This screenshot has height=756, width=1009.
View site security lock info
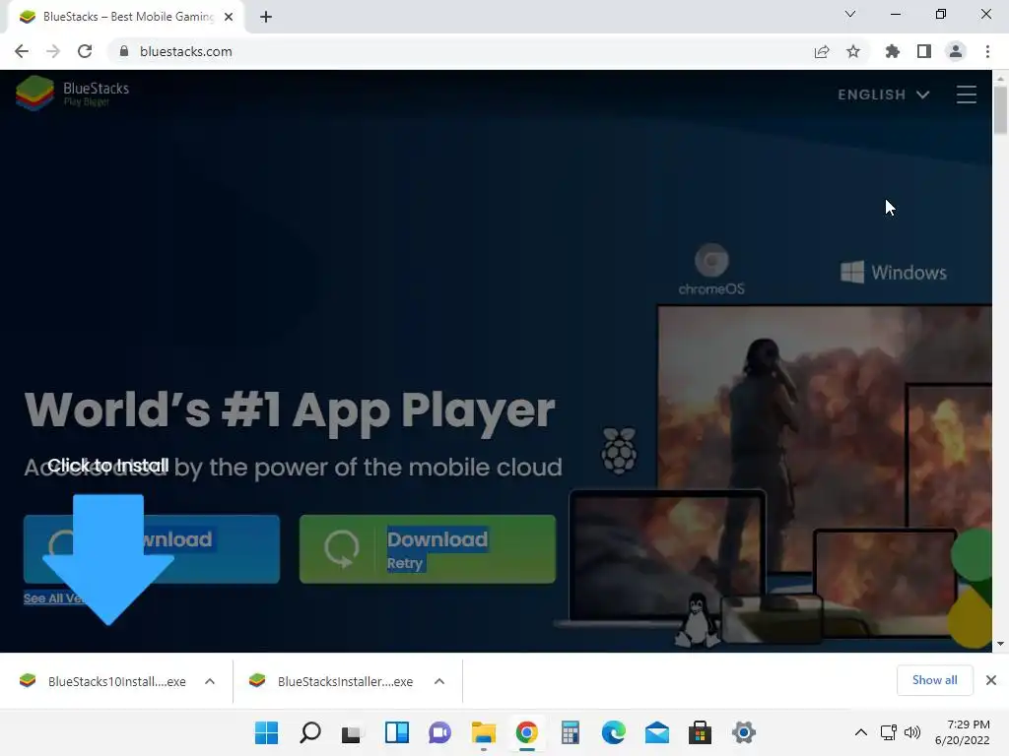tap(124, 51)
